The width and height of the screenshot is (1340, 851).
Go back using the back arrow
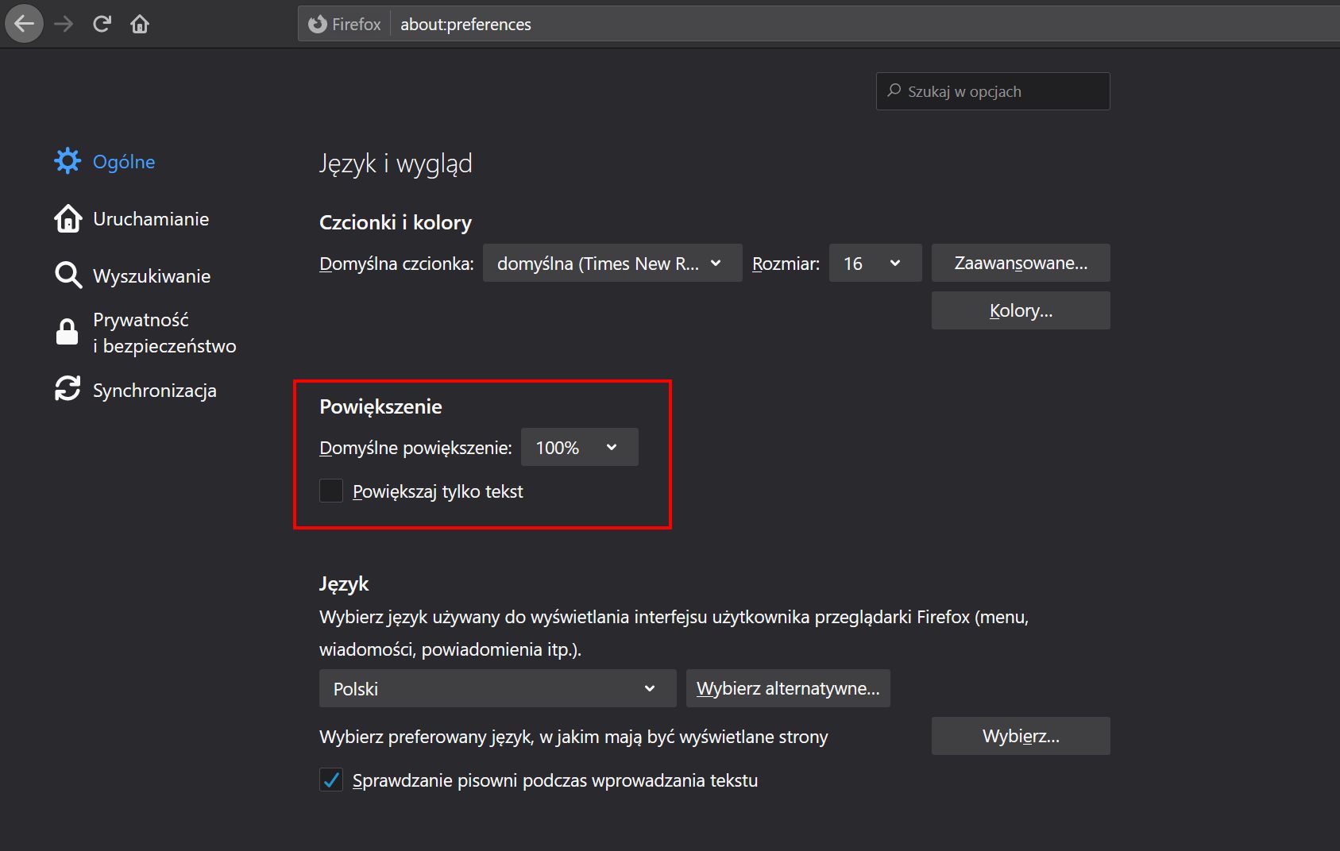point(25,24)
